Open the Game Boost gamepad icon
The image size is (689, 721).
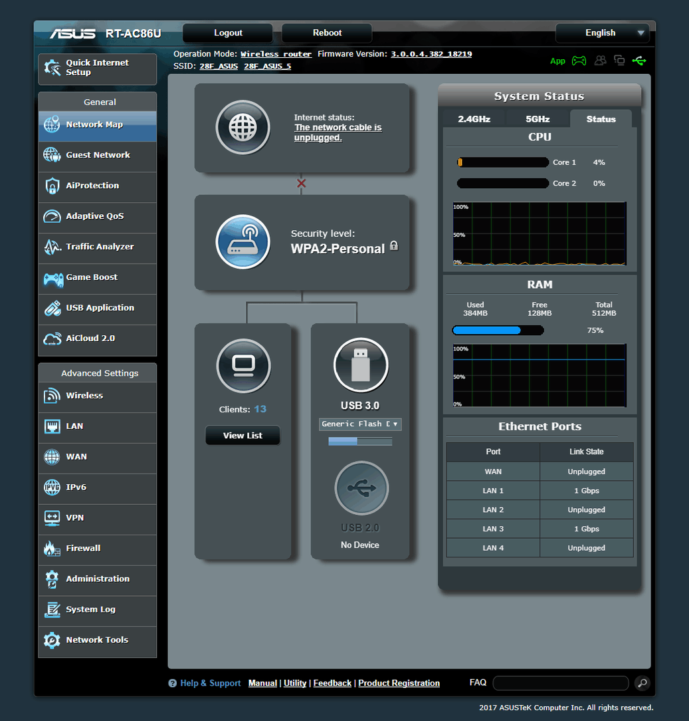(x=53, y=279)
